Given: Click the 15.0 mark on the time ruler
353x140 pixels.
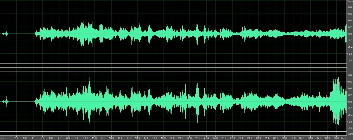Looking at the screenshot, I should click(129, 138).
